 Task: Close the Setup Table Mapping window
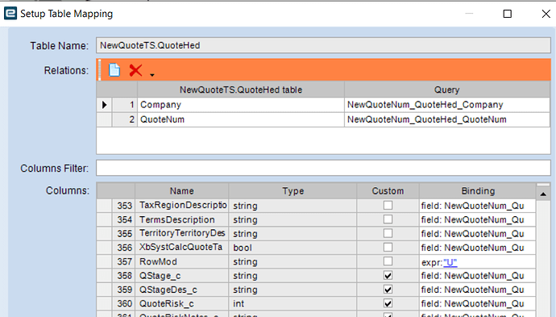pos(546,14)
